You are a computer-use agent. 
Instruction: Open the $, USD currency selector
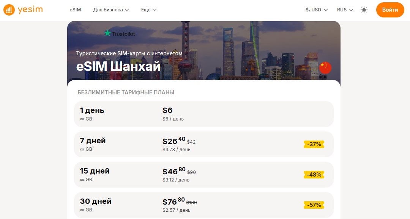point(316,9)
